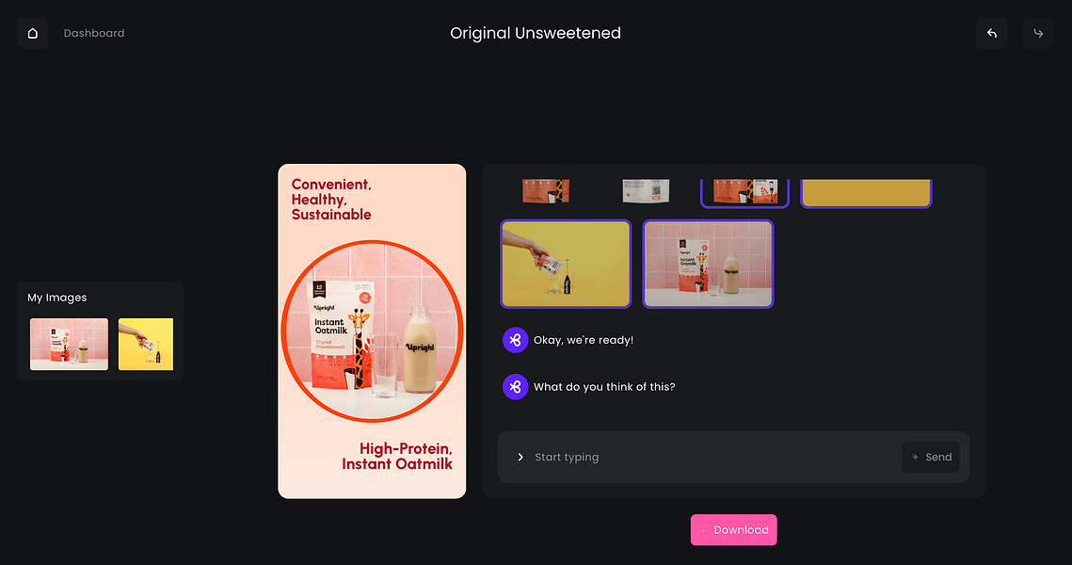This screenshot has height=565, width=1072.
Task: Click the generated Instant Oatmilk ad preview
Action: [372, 331]
